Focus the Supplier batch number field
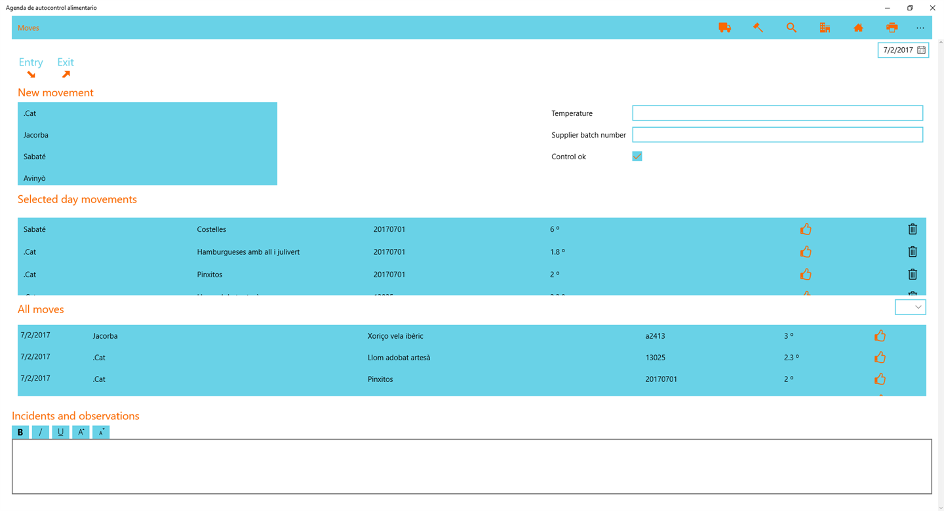The height and width of the screenshot is (511, 944). tap(777, 135)
